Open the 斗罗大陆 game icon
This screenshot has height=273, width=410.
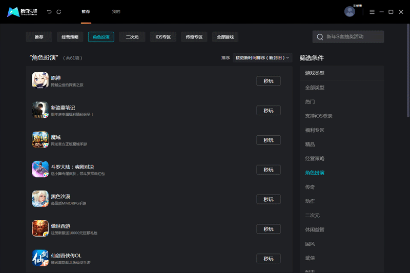click(x=40, y=169)
